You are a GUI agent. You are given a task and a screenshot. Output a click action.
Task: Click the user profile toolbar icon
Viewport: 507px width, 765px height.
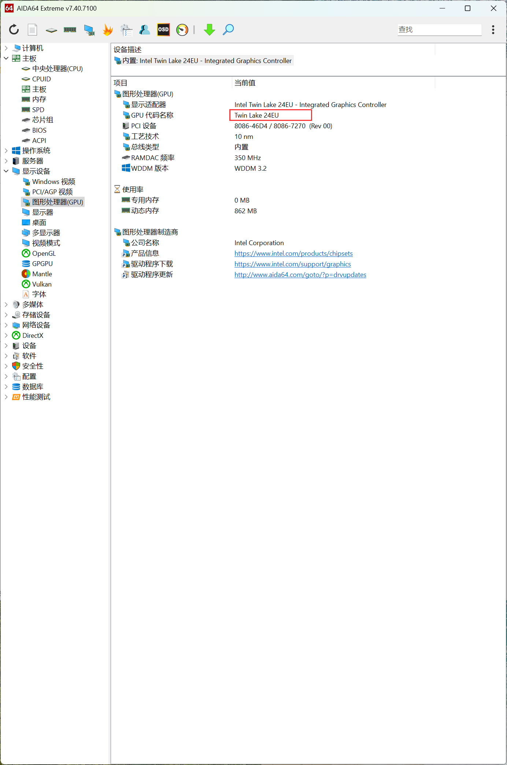[145, 30]
